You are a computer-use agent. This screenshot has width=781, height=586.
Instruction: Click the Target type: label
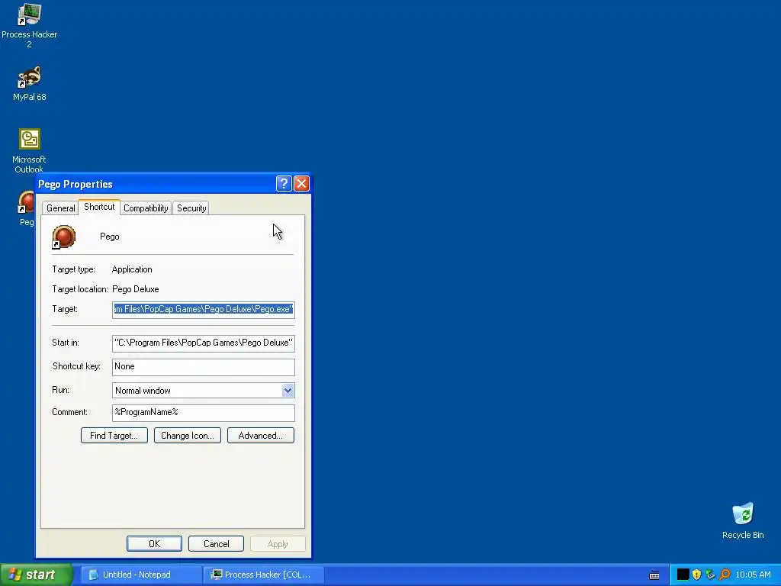point(73,269)
